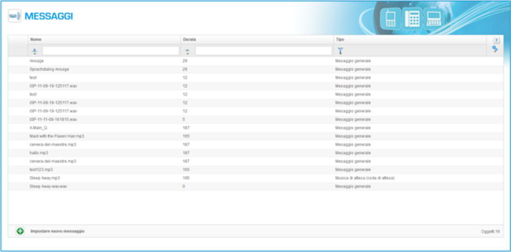Click Tipo cell of Maid with the Flaxen Hair row
The width and height of the screenshot is (511, 252).
(x=353, y=136)
